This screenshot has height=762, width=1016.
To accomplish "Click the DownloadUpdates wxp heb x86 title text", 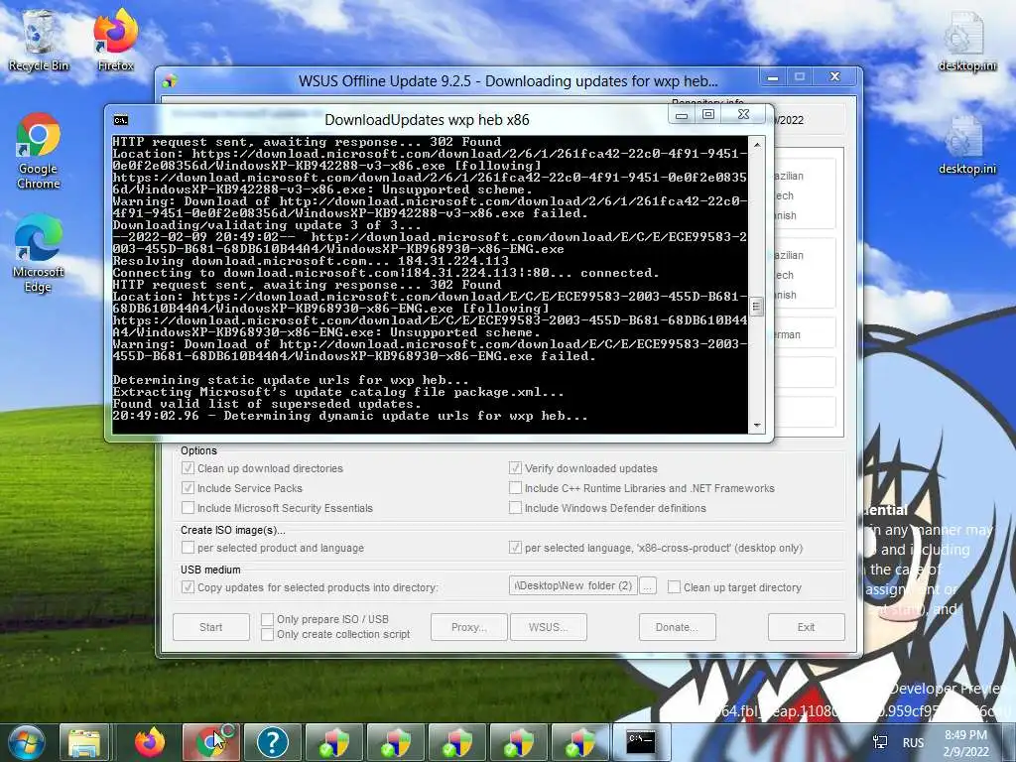I will 427,120.
